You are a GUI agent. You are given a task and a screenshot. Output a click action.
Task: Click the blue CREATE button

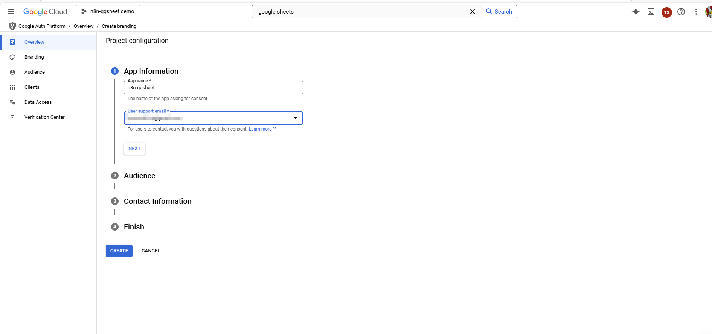(x=119, y=251)
